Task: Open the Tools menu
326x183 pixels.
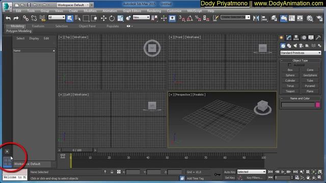Action: [x=31, y=11]
